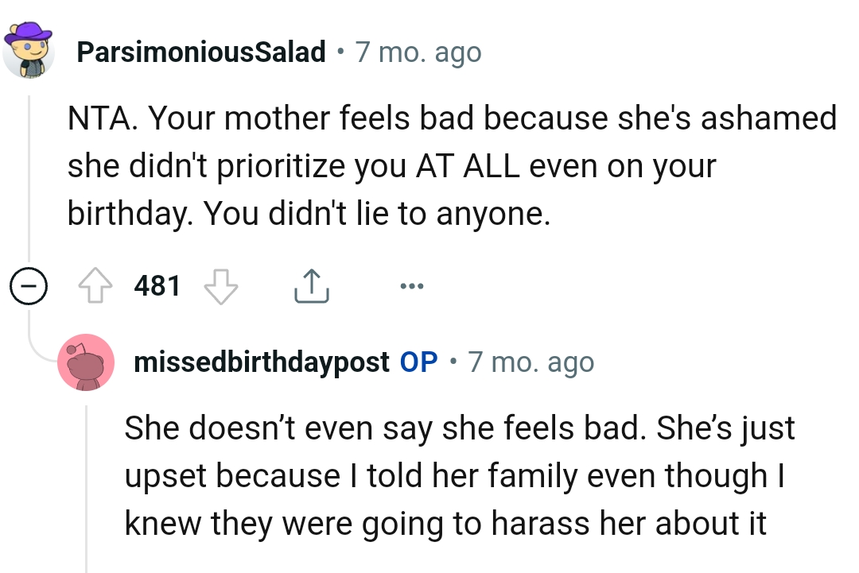Viewport: 859px width, 573px height.
Task: Open ParsimoniousSalad's profile
Action: point(200,51)
